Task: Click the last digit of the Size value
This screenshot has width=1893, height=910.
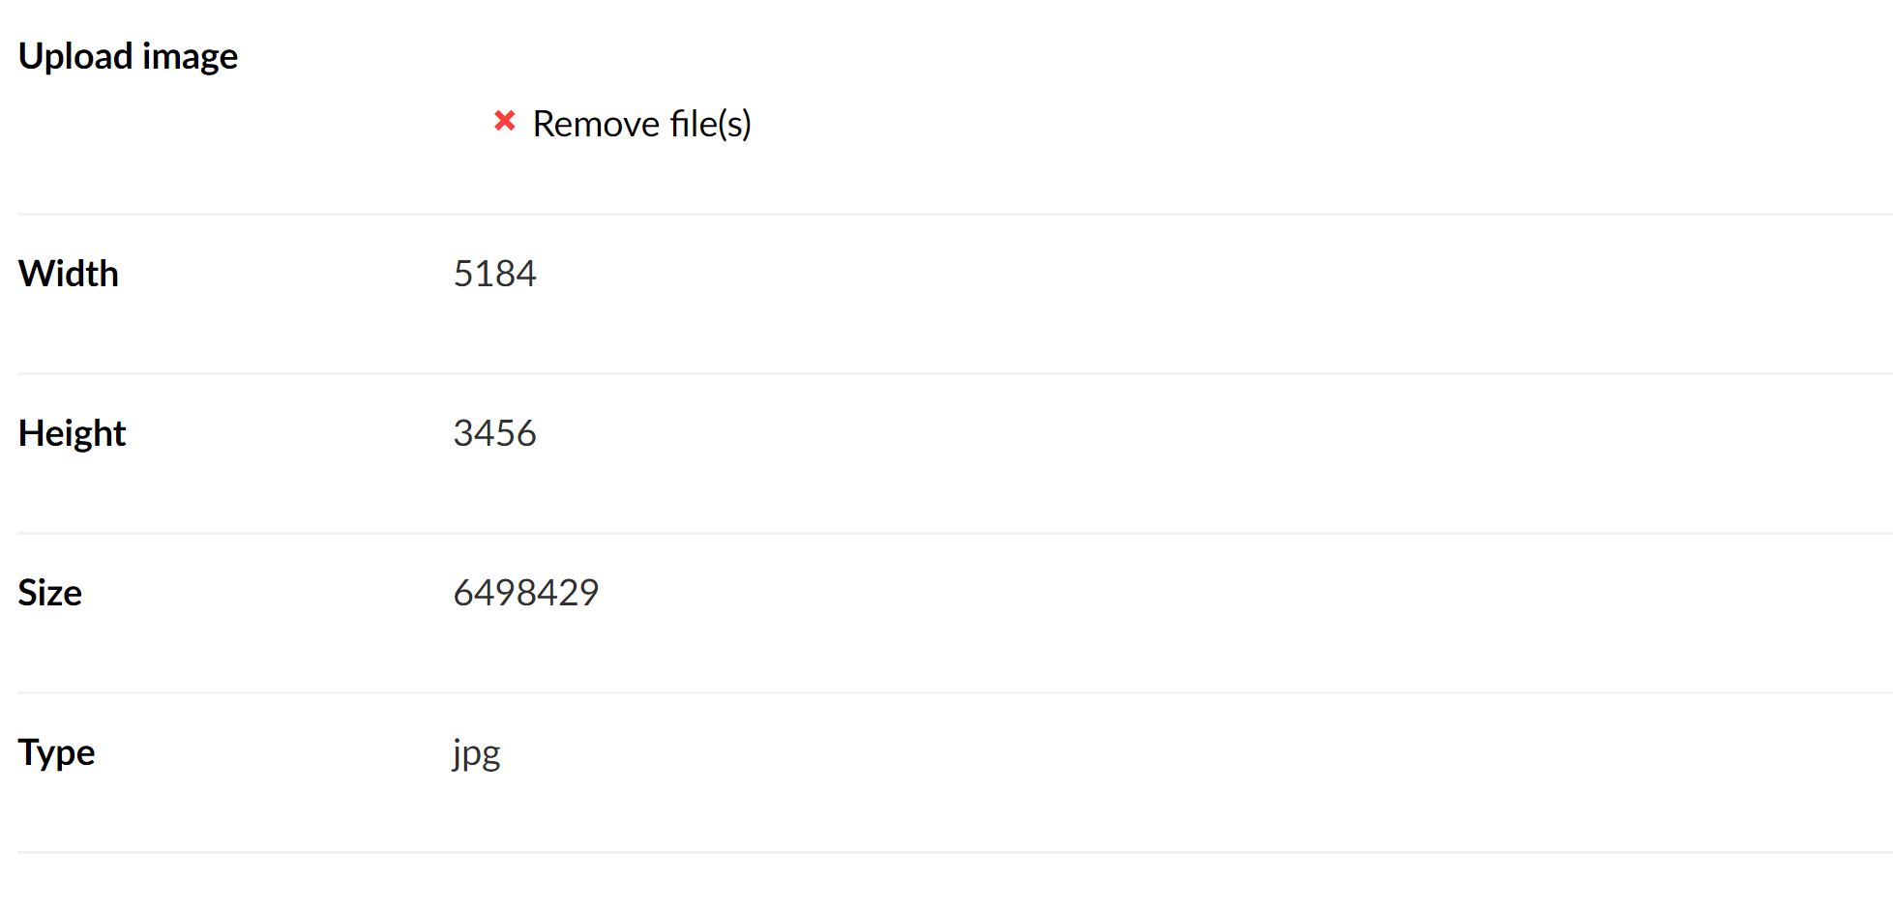Action: coord(588,593)
